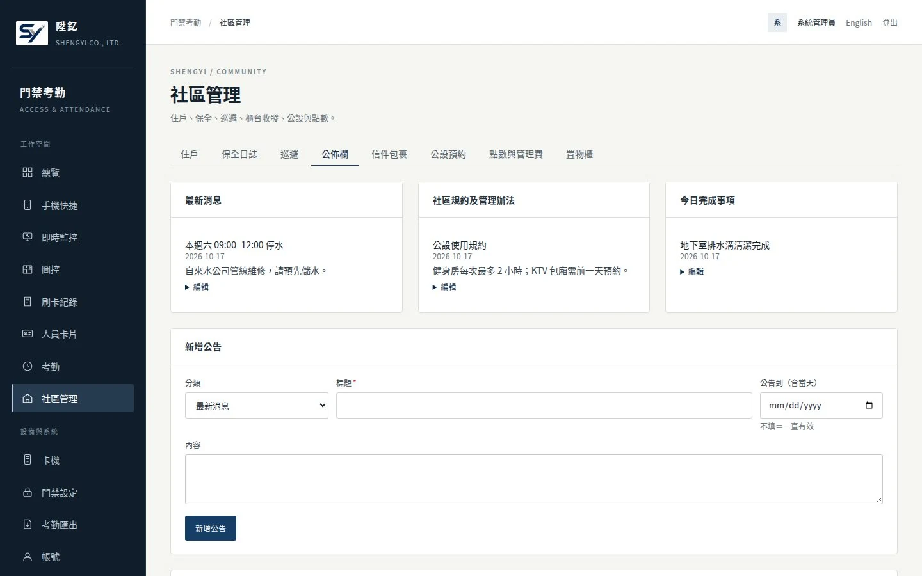Viewport: 922px width, 576px height.
Task: Focus the 標題 title input field
Action: [x=544, y=405]
